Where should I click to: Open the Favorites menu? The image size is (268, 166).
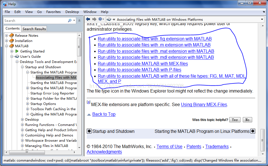pyautogui.click(x=53, y=12)
